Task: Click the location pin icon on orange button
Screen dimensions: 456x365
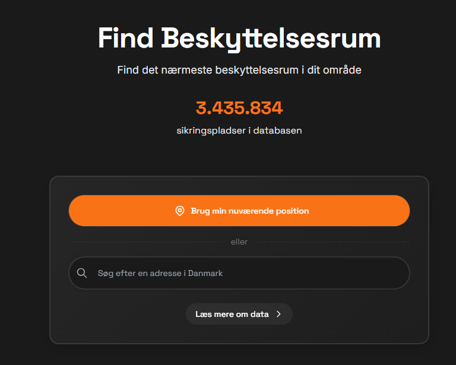Action: point(180,211)
